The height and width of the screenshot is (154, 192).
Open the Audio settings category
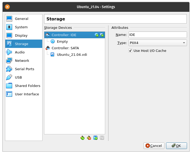[20, 52]
